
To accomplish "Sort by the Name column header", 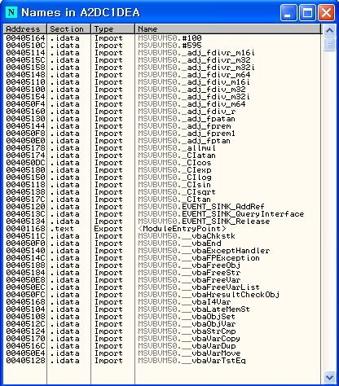I will tap(228, 29).
